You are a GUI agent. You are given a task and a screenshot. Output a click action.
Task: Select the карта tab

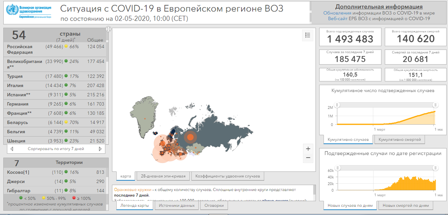pos(126,175)
